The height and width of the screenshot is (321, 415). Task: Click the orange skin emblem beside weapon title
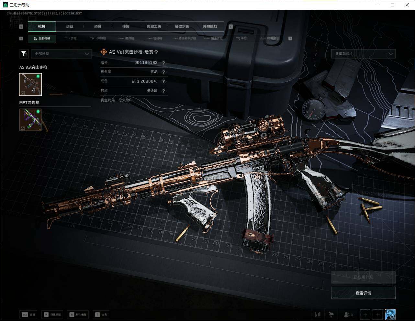tap(104, 52)
